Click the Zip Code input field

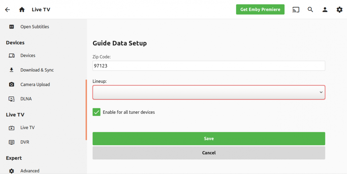point(208,66)
